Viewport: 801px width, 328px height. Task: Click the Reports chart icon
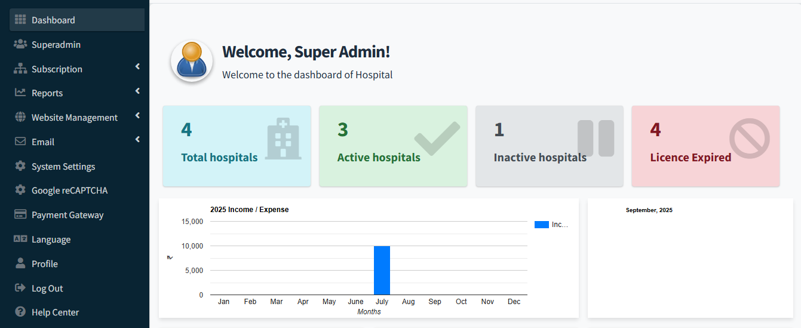[x=20, y=93]
